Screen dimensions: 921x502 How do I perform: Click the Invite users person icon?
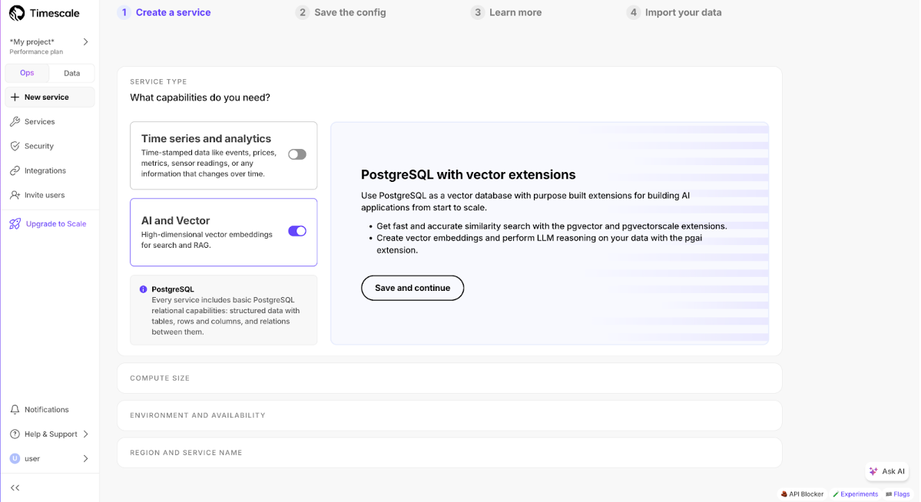15,195
